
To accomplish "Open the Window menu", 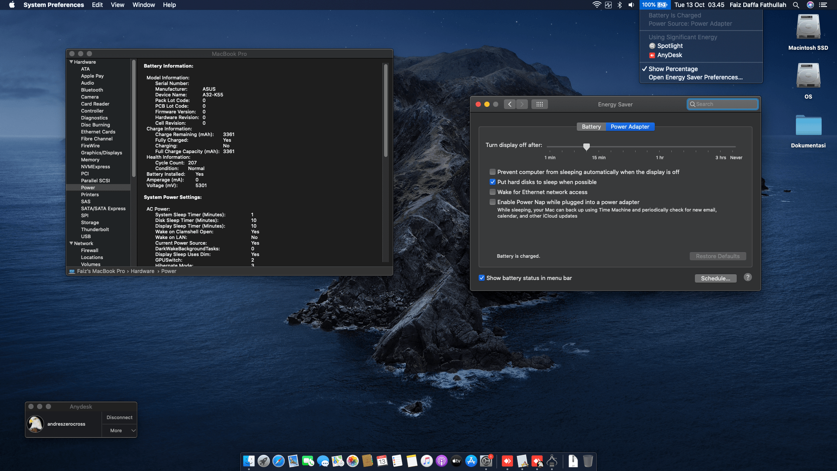I will (x=143, y=5).
